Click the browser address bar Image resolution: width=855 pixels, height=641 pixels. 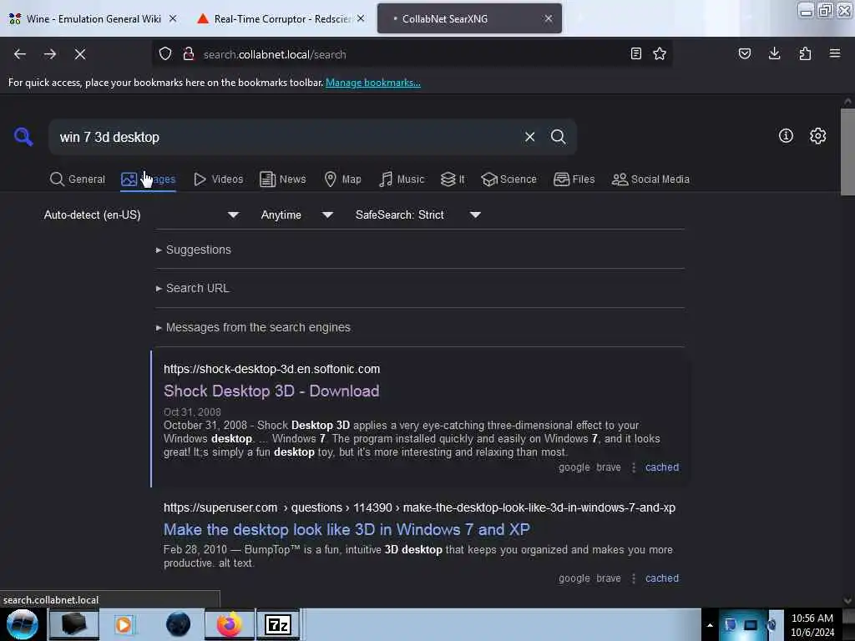413,54
